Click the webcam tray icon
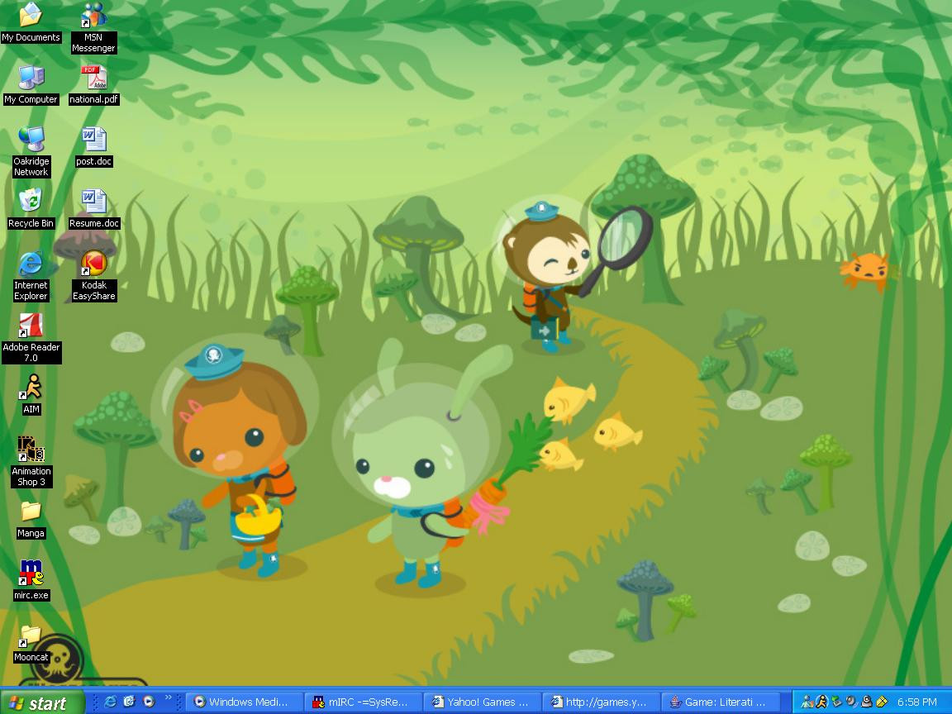Screen dimensions: 952x714 (867, 702)
